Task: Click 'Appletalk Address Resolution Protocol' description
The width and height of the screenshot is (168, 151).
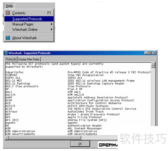Action: coord(98,97)
